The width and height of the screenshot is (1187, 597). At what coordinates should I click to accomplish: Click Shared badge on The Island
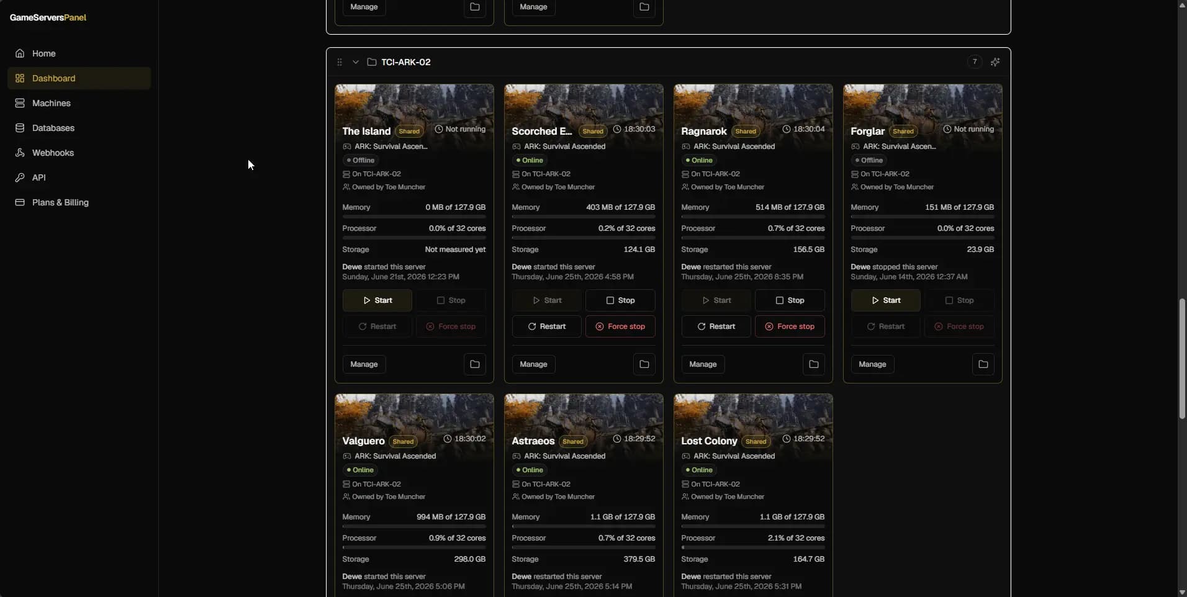409,132
